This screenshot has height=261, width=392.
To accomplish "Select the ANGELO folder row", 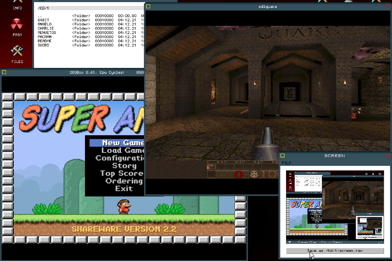I will [x=90, y=24].
